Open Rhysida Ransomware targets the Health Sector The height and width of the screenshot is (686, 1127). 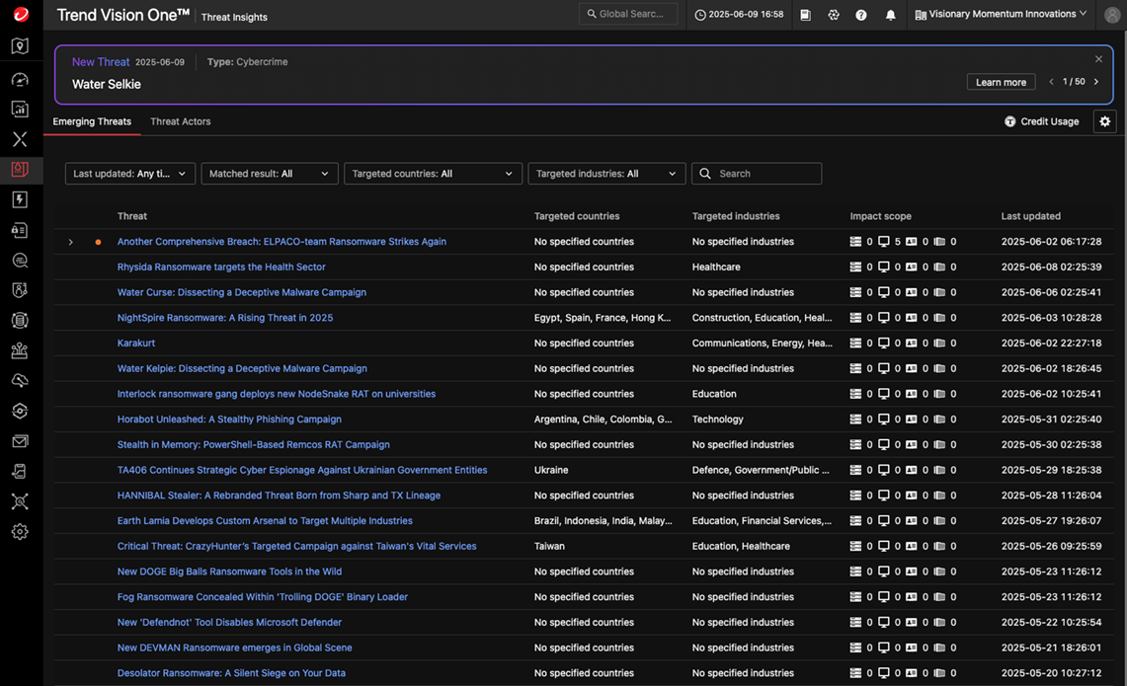pos(221,267)
